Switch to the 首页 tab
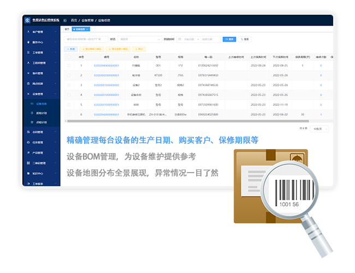The height and width of the screenshot is (273, 355). coord(67,29)
